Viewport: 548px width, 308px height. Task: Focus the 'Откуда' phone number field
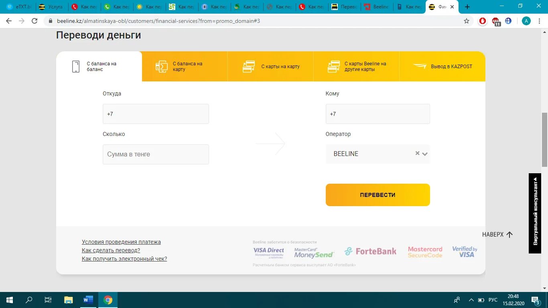coord(156,114)
